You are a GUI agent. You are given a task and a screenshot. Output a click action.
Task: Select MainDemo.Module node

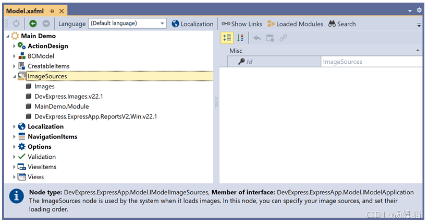click(62, 107)
